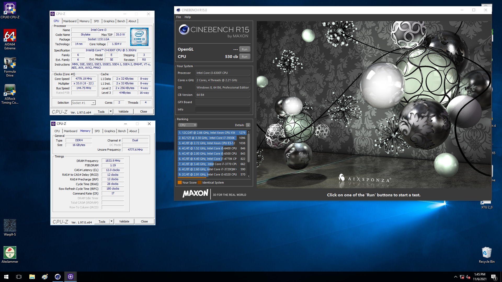Open File Explorer from the taskbar
This screenshot has height=282, width=502.
point(32,277)
